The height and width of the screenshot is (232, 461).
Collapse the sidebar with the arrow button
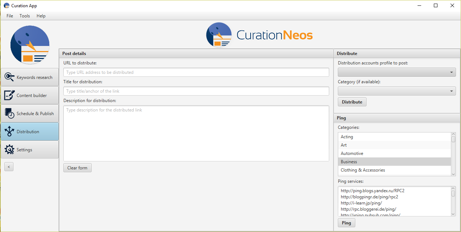coord(9,166)
